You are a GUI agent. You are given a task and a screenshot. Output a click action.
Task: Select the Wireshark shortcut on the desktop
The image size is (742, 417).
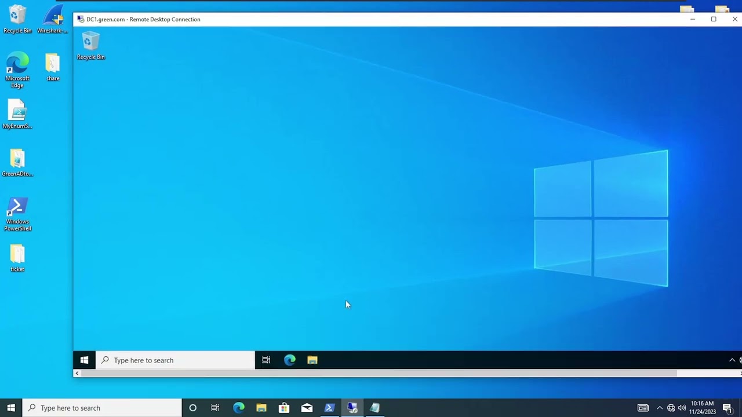tap(53, 20)
